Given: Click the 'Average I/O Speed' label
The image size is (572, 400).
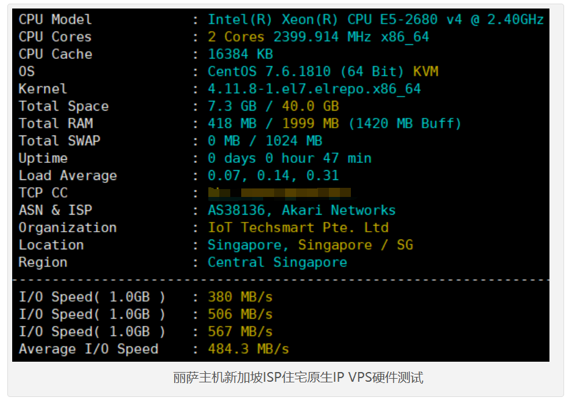Looking at the screenshot, I should click(x=88, y=350).
